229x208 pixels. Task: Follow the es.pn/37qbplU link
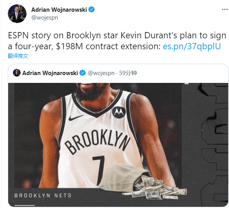(x=192, y=46)
